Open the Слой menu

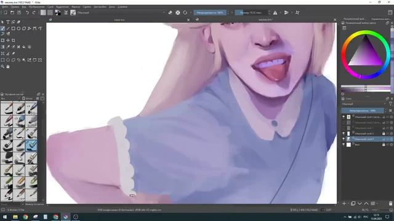click(x=50, y=7)
